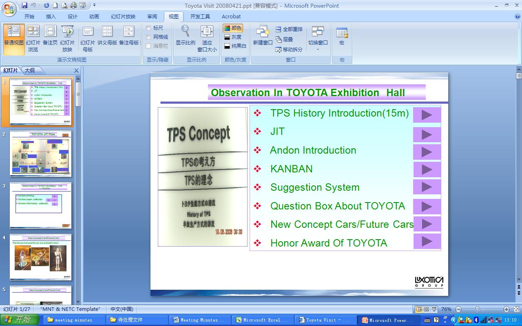Click 全部重排 arrange all windows
Screen dimensions: 522x326
tap(289, 29)
